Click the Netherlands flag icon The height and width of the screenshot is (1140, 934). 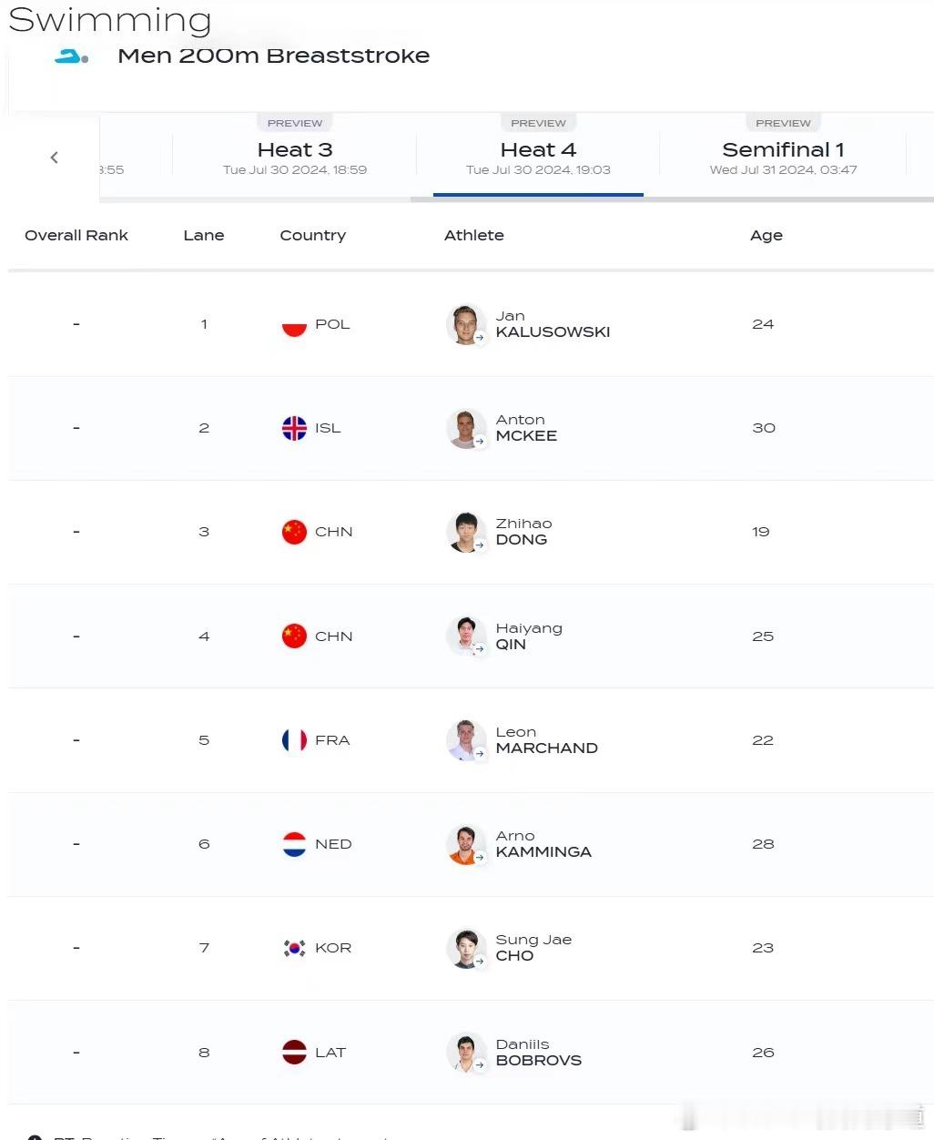pos(294,844)
